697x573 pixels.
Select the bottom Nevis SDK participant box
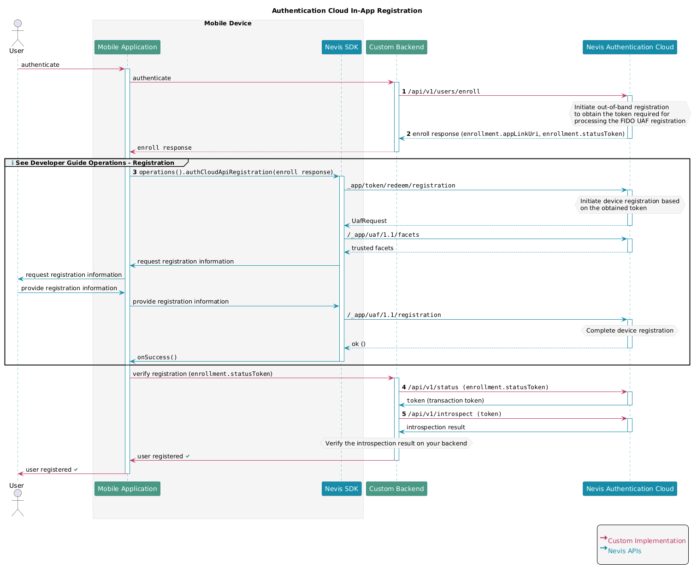coord(342,489)
